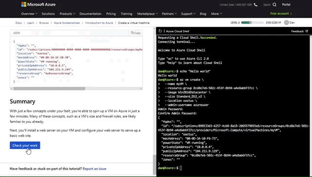Click the horizontal scrollbar under the JSON block
The width and height of the screenshot is (312, 177).
tap(49, 88)
